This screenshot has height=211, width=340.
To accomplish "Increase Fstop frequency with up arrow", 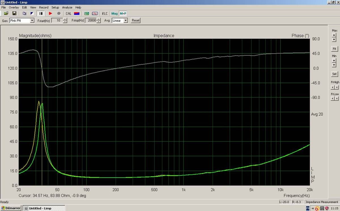I will point(98,19).
